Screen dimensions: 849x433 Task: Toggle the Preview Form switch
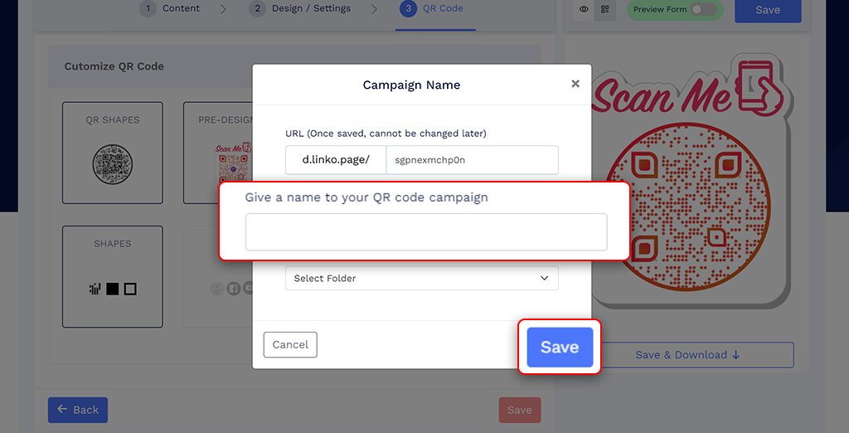click(x=703, y=10)
